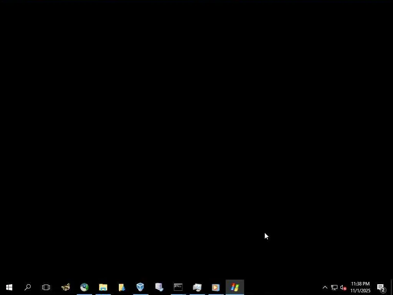
Task: Open the monitor performance icon in taskbar
Action: click(x=197, y=287)
